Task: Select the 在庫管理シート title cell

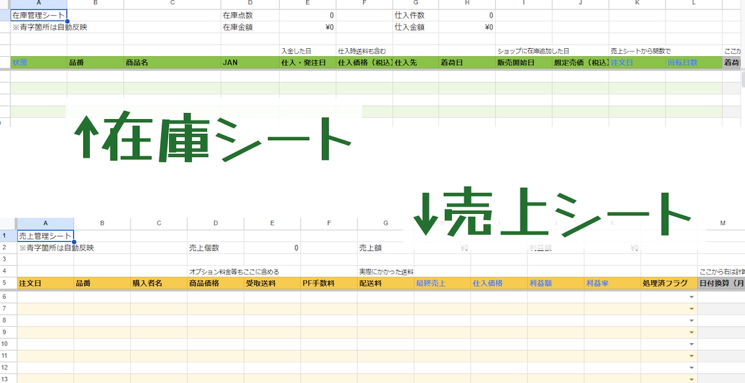Action: click(x=38, y=15)
